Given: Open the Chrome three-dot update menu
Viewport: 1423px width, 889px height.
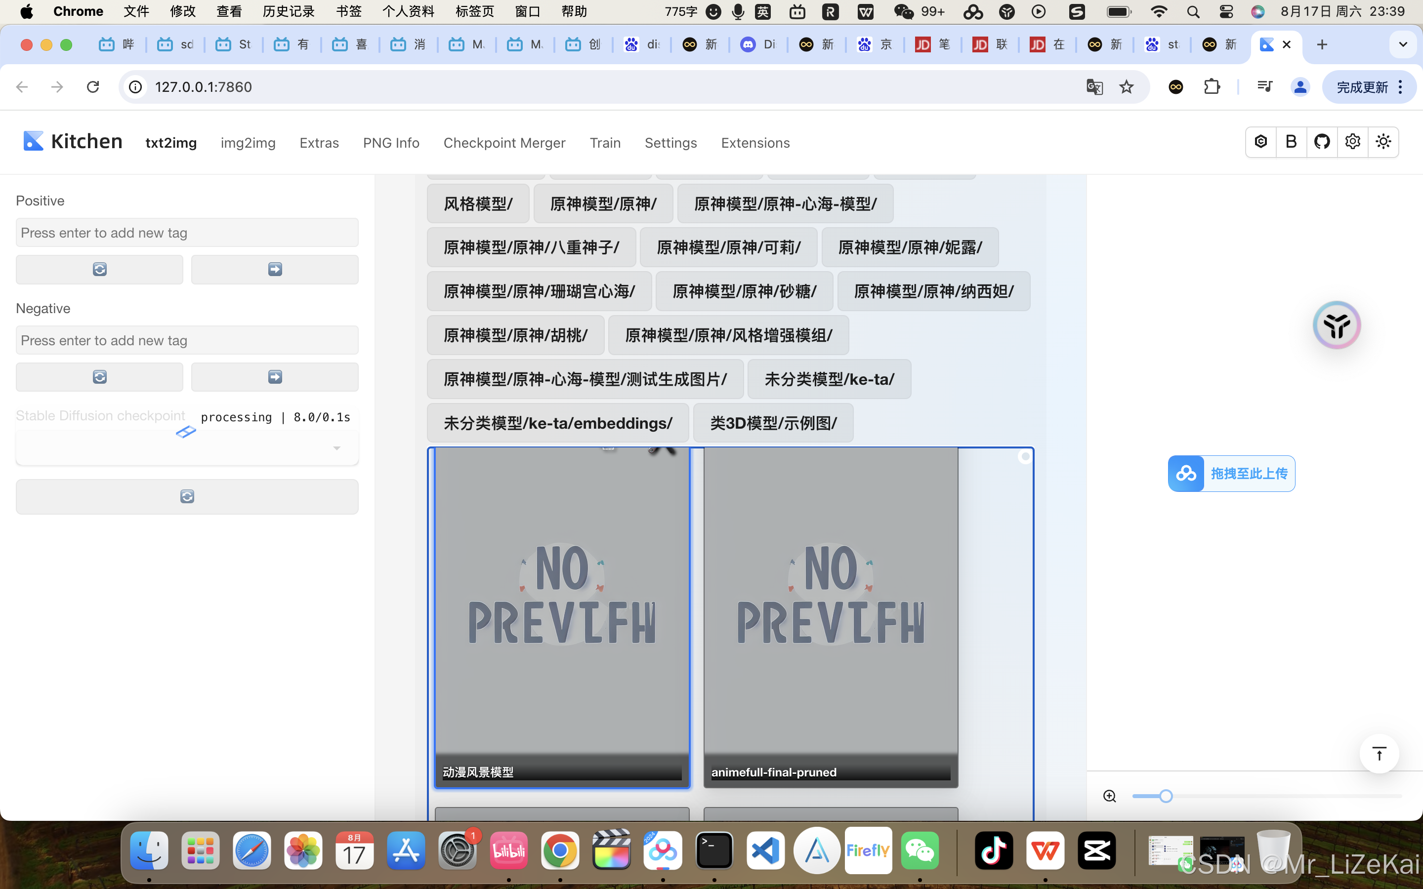Looking at the screenshot, I should point(1401,87).
